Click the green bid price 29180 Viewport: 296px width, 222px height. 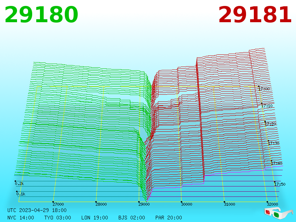41,14
